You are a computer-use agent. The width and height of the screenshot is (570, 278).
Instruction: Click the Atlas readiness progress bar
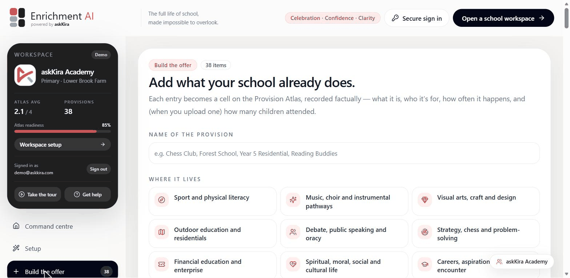pos(63,131)
